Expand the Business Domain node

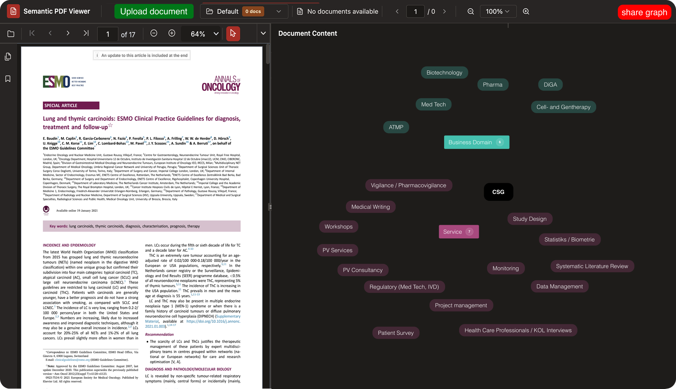click(476, 142)
